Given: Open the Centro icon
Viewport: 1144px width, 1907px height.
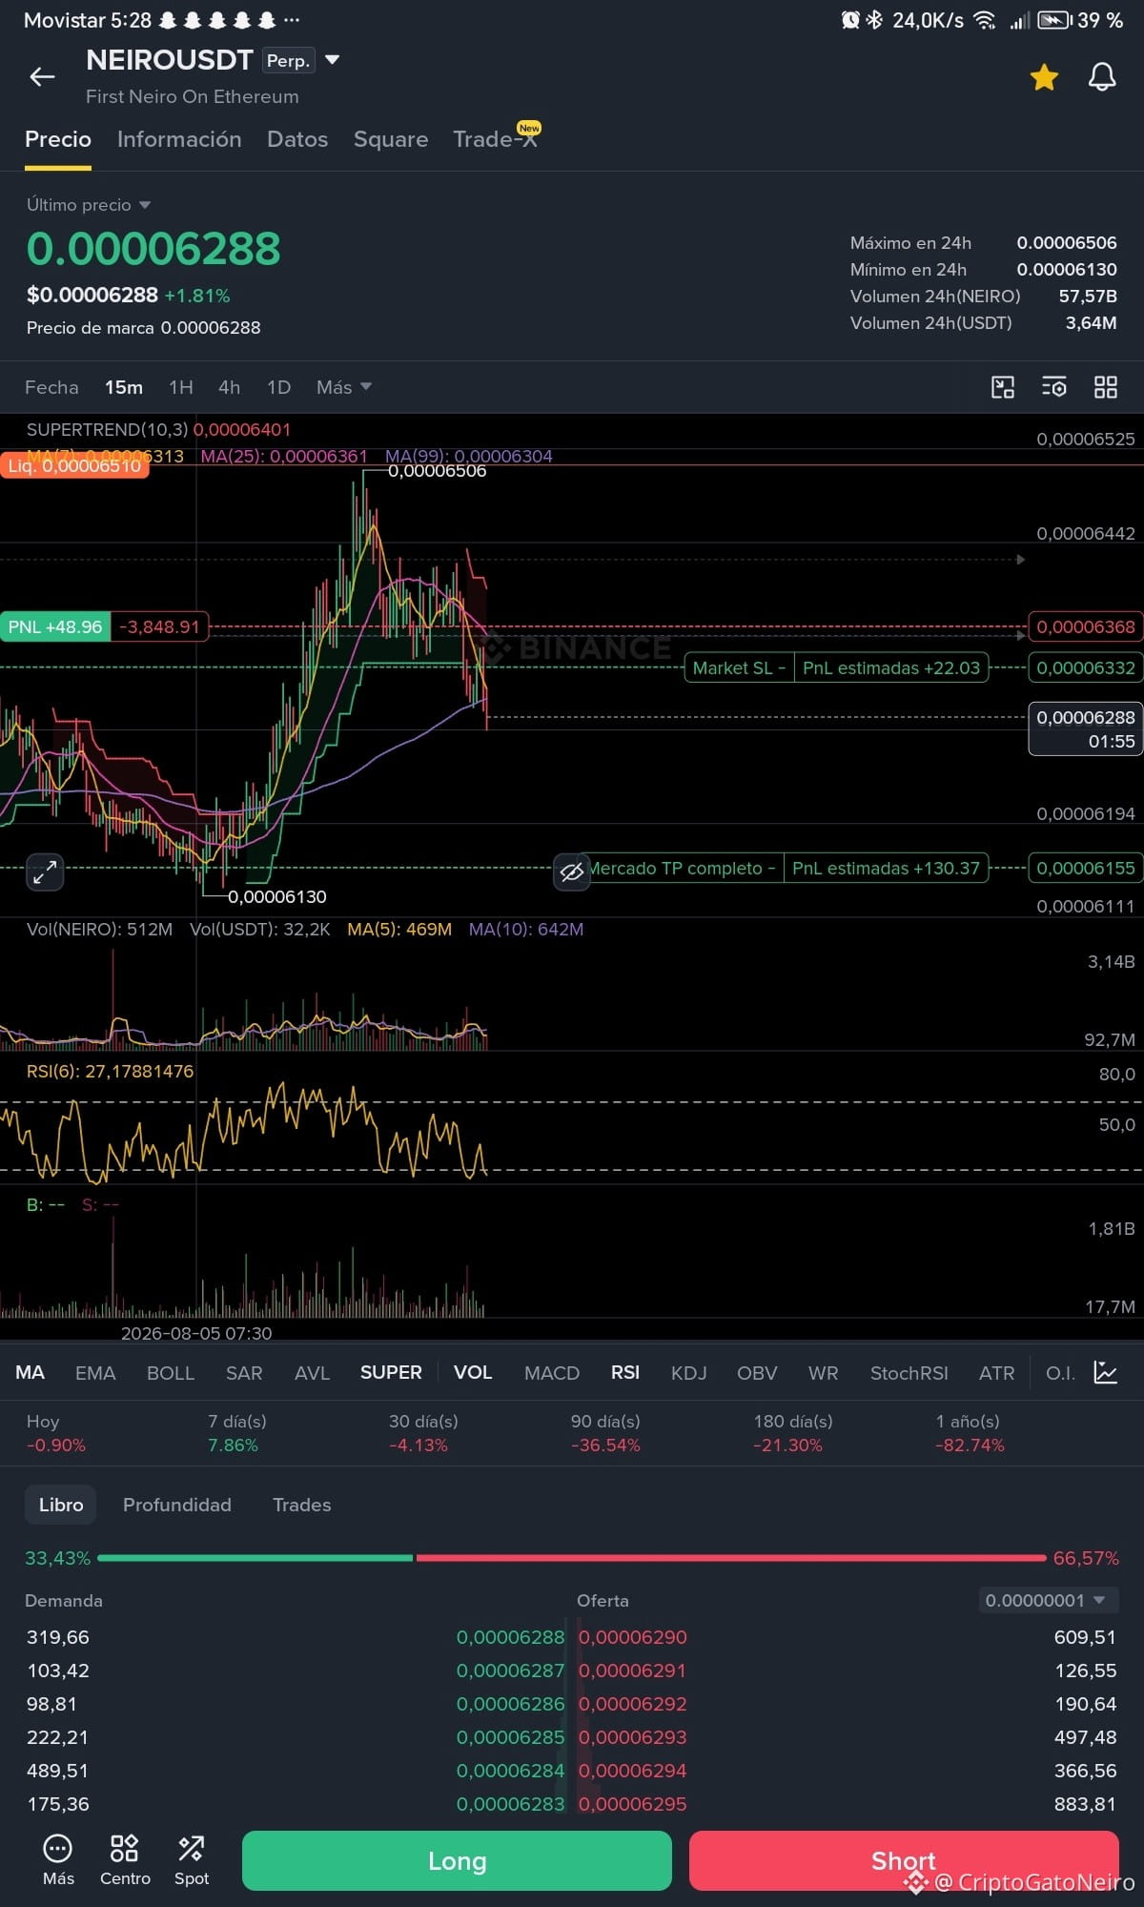Looking at the screenshot, I should (125, 1860).
